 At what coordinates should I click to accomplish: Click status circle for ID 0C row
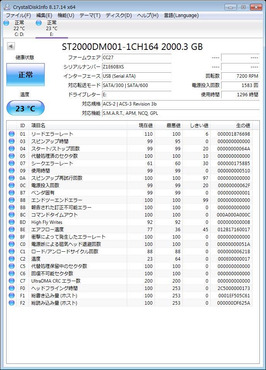pos(12,185)
